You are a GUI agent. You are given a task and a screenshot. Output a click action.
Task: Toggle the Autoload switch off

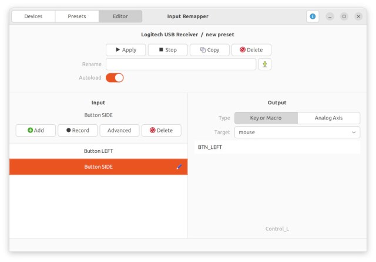click(x=115, y=78)
